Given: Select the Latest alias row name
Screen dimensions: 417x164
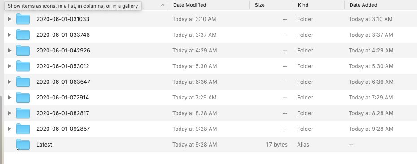Looking at the screenshot, I should pos(44,145).
